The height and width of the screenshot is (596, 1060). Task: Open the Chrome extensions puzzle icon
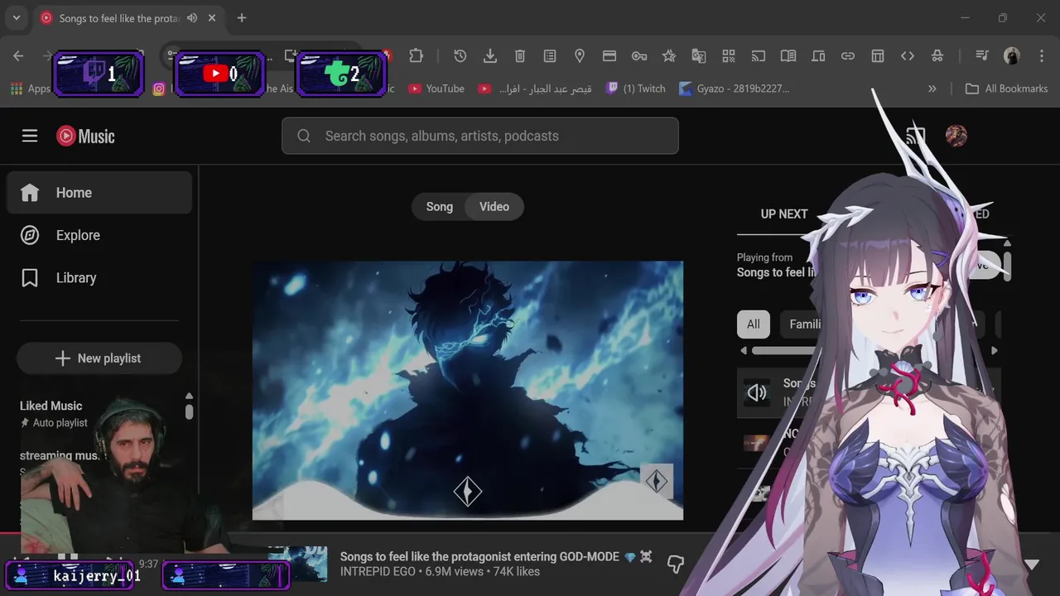(x=416, y=55)
